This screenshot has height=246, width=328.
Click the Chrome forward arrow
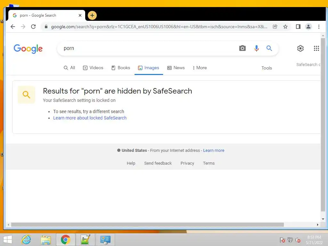23,27
